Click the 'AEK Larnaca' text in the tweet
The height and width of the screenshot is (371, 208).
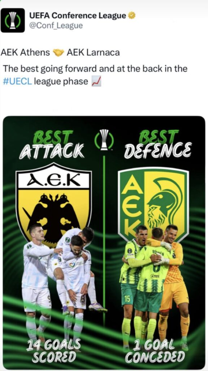93,53
